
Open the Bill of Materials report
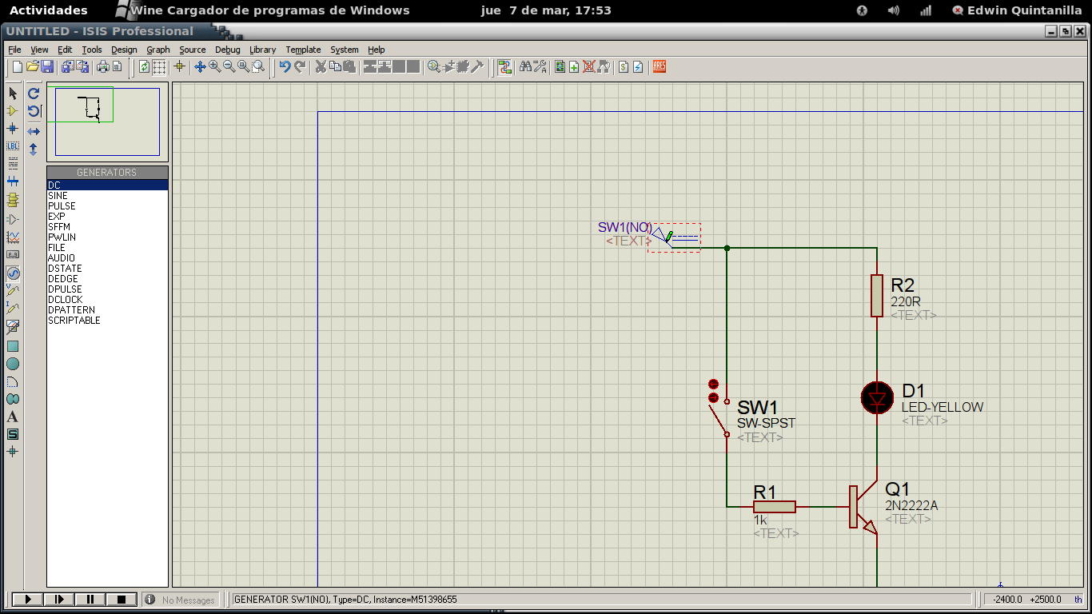tap(624, 67)
